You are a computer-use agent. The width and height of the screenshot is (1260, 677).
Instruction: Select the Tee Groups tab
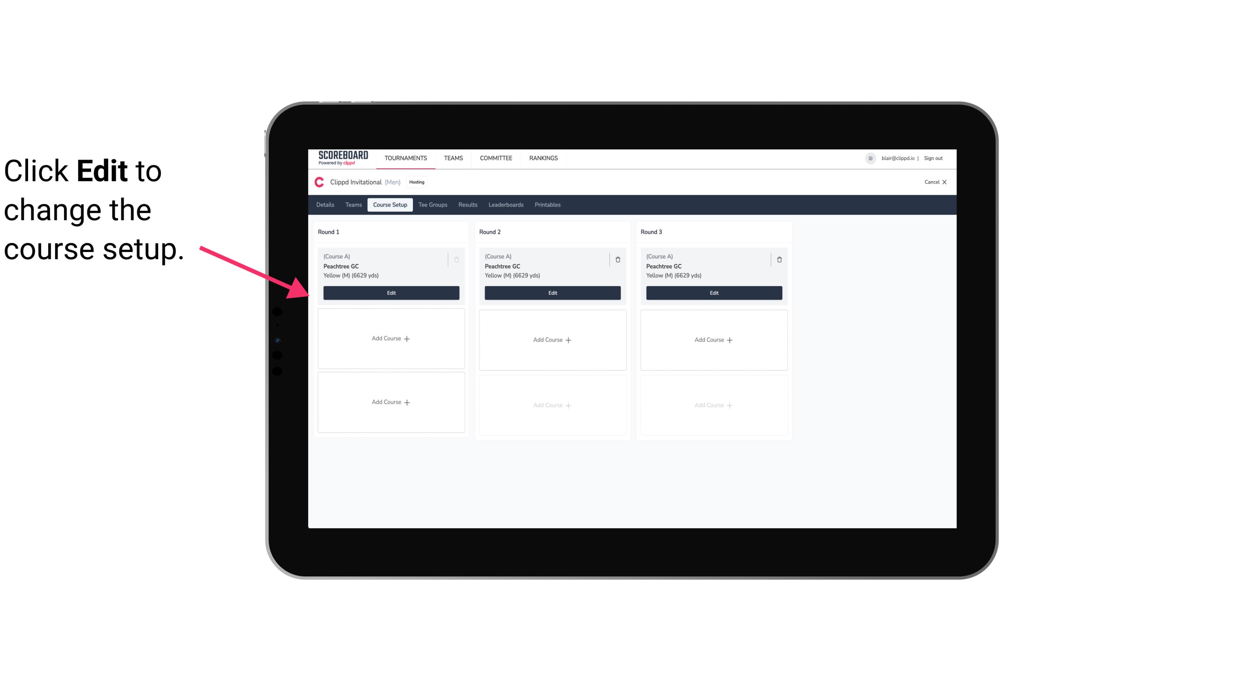pos(432,204)
